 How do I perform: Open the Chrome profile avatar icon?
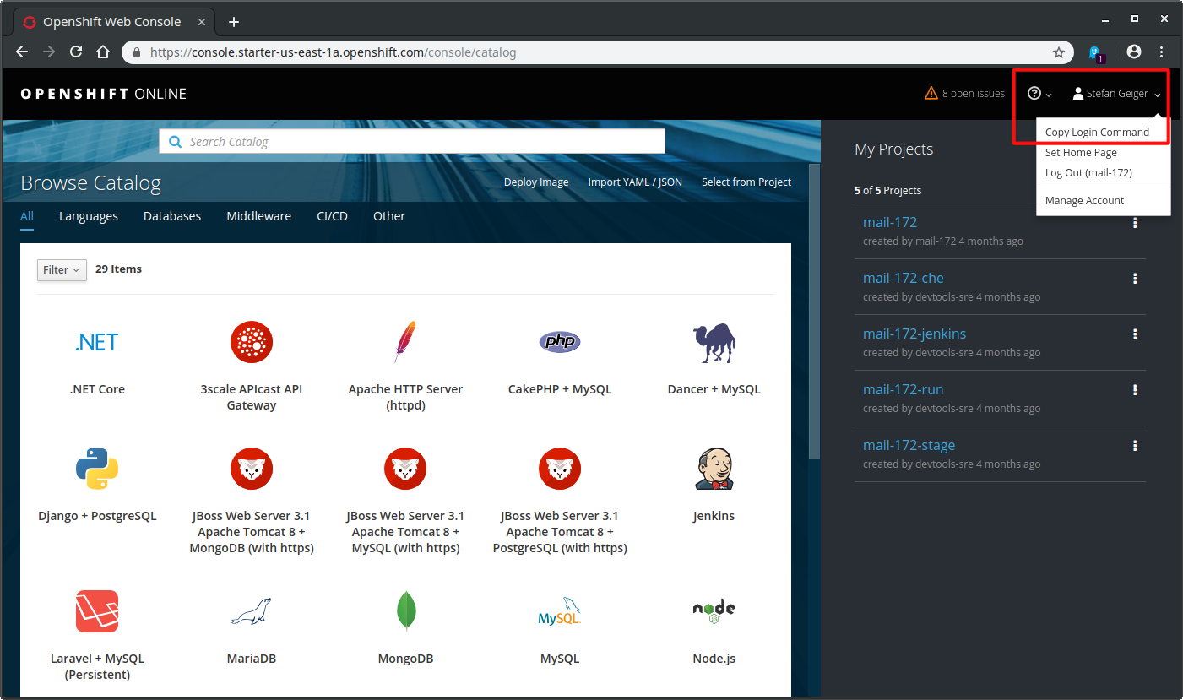[x=1134, y=52]
